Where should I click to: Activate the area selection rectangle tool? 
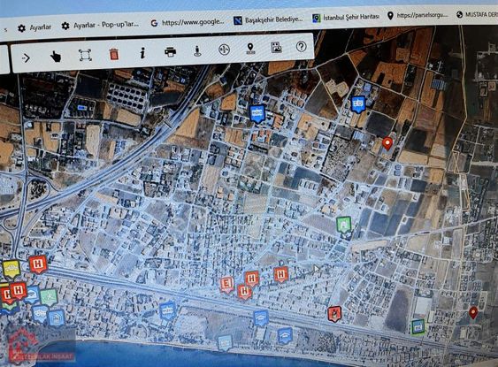click(x=85, y=55)
